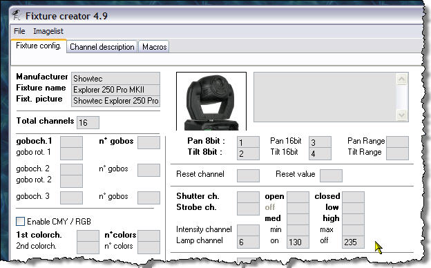
Task: Click the Pan 8bit field showing 1
Action: 248,142
